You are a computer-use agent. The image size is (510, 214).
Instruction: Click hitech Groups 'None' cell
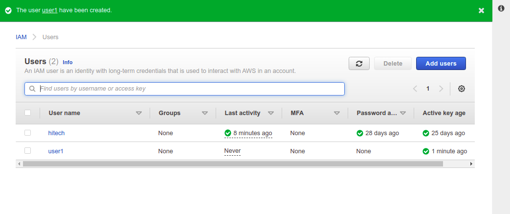coord(166,133)
